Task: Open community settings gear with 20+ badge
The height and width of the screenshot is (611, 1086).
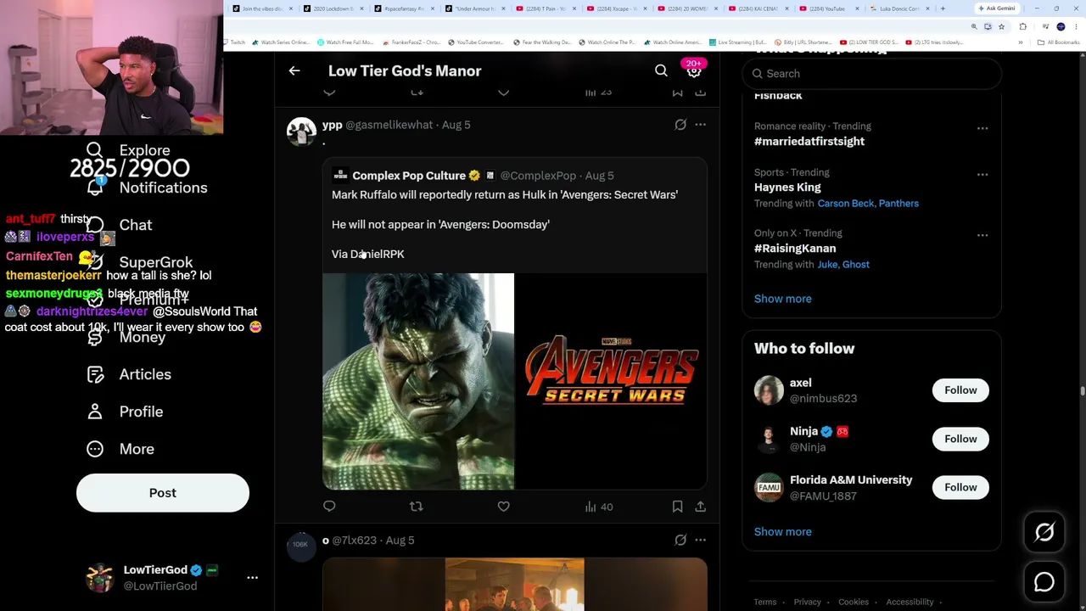Action: pyautogui.click(x=694, y=71)
